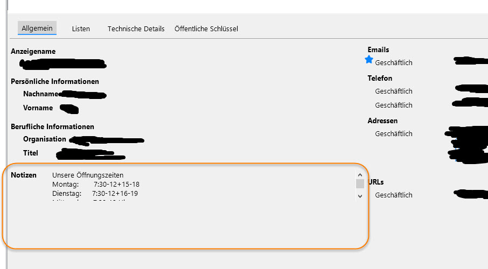Click the Organisation field label
The image size is (488, 269).
pyautogui.click(x=45, y=139)
